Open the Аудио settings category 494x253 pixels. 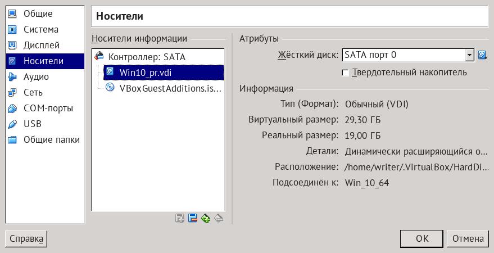(45, 77)
